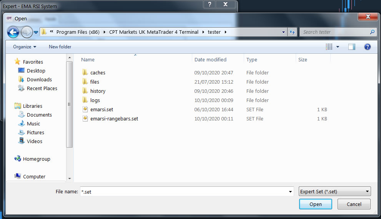This screenshot has height=219, width=381.
Task: Select Documents under Libraries
Action: point(39,115)
